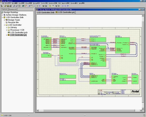Open the File menu

[8, 3]
